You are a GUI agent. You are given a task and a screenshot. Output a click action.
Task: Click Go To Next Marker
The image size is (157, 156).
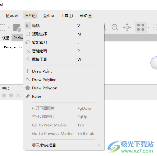coord(63,125)
